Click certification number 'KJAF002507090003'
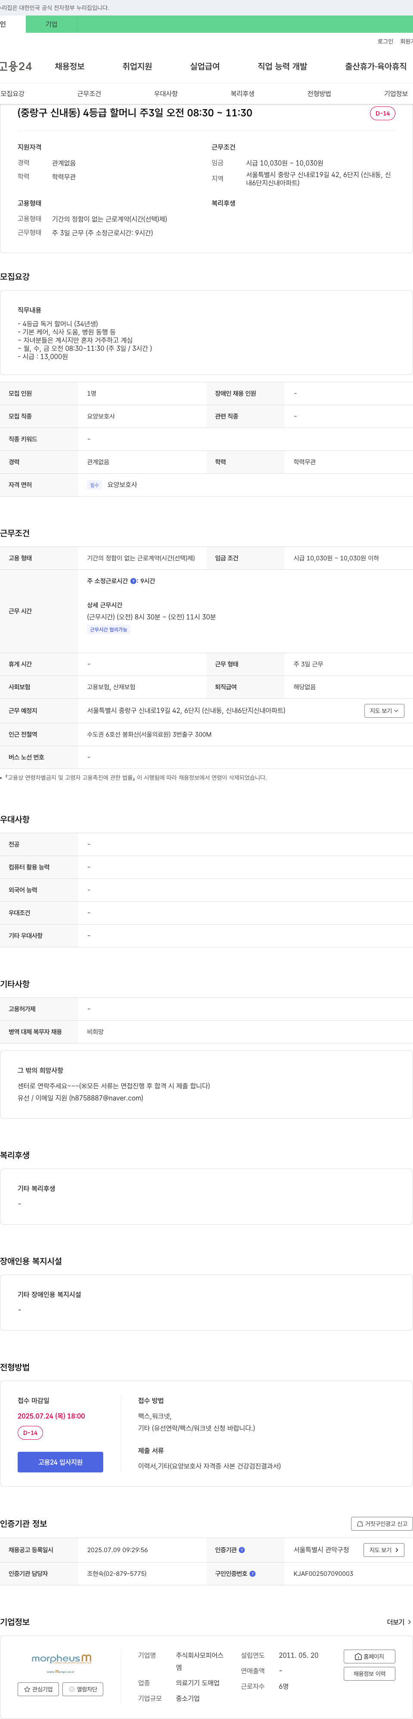 click(323, 1574)
